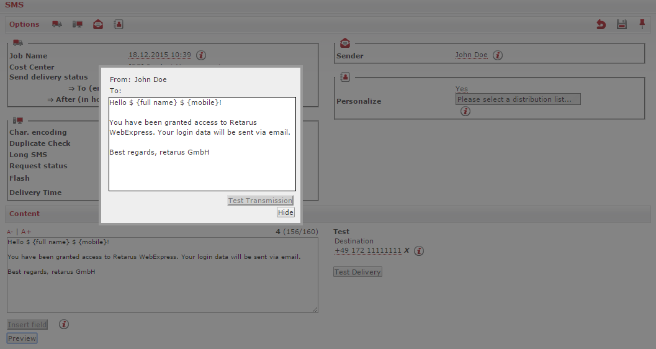The height and width of the screenshot is (349, 656).
Task: Click the Preview button
Action: click(x=22, y=338)
